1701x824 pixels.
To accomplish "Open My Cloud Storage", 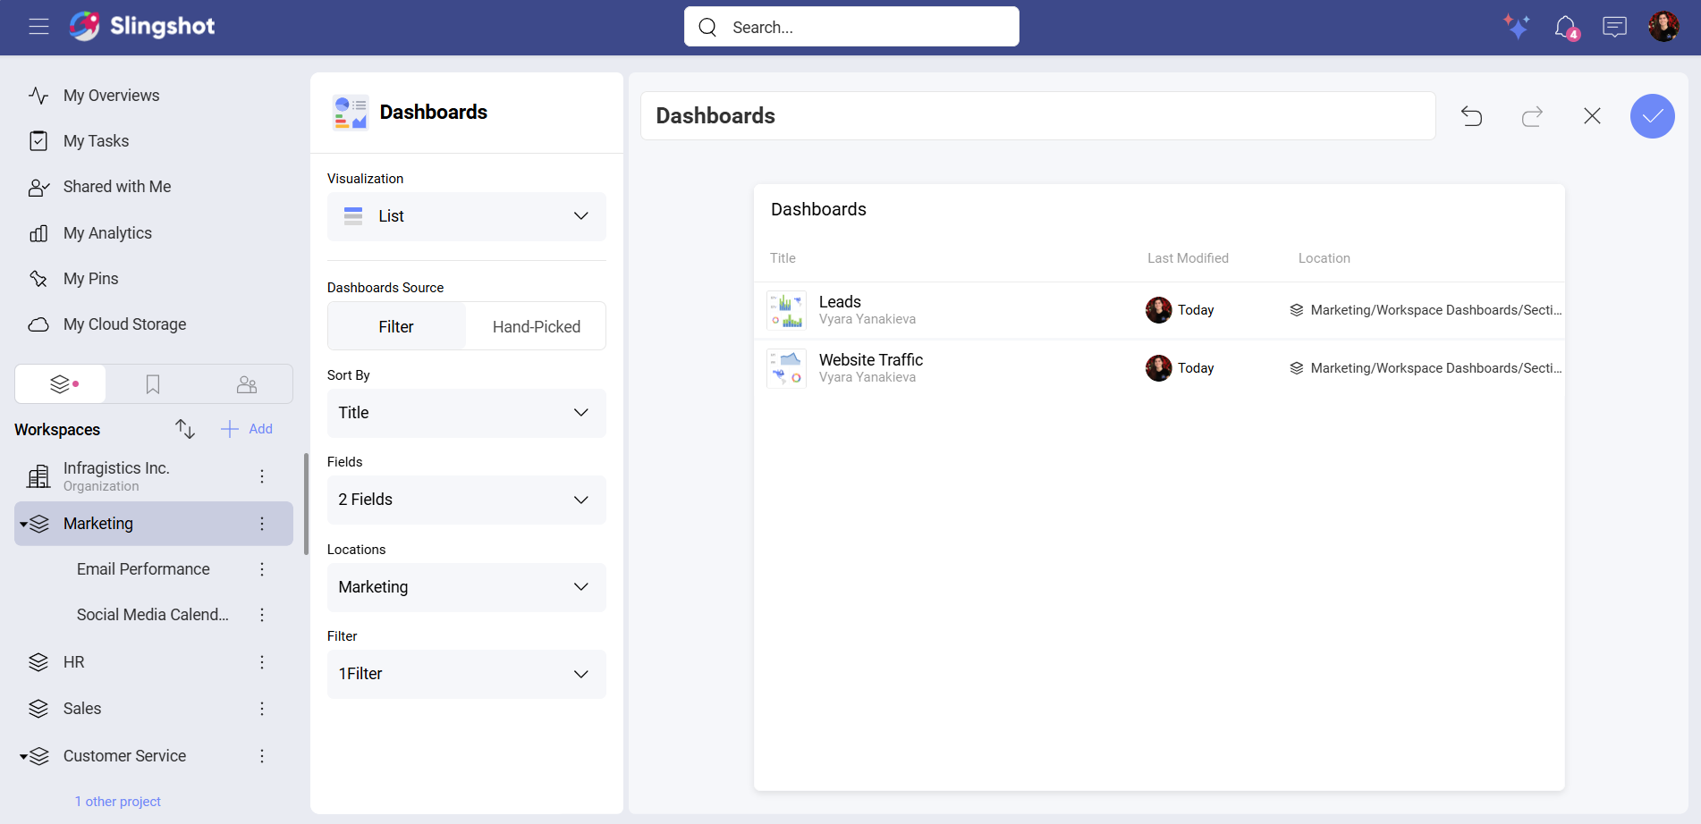I will tap(124, 324).
